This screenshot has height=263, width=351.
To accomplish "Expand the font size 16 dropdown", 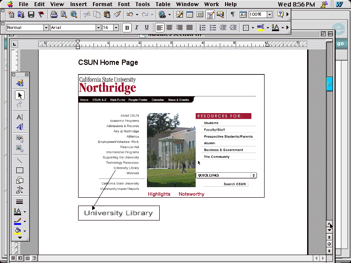I will click(x=116, y=28).
